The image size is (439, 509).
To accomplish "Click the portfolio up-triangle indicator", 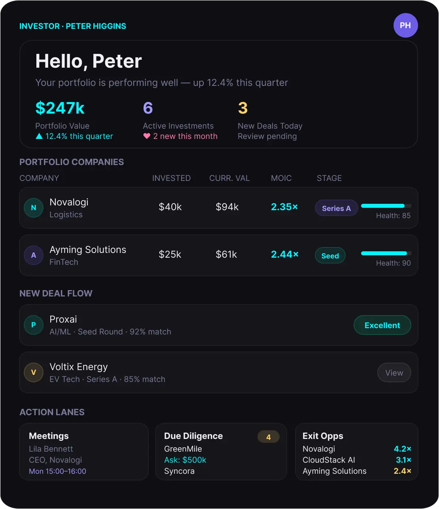I will (39, 136).
